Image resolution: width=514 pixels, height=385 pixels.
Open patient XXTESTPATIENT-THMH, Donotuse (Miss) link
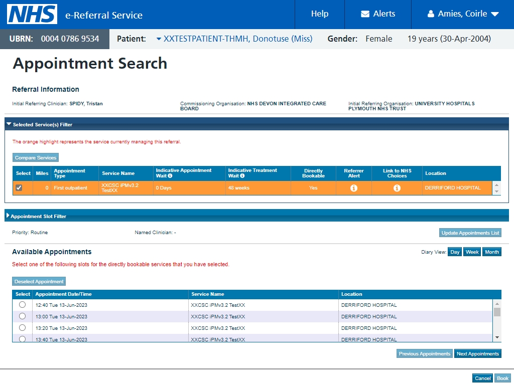tap(238, 39)
